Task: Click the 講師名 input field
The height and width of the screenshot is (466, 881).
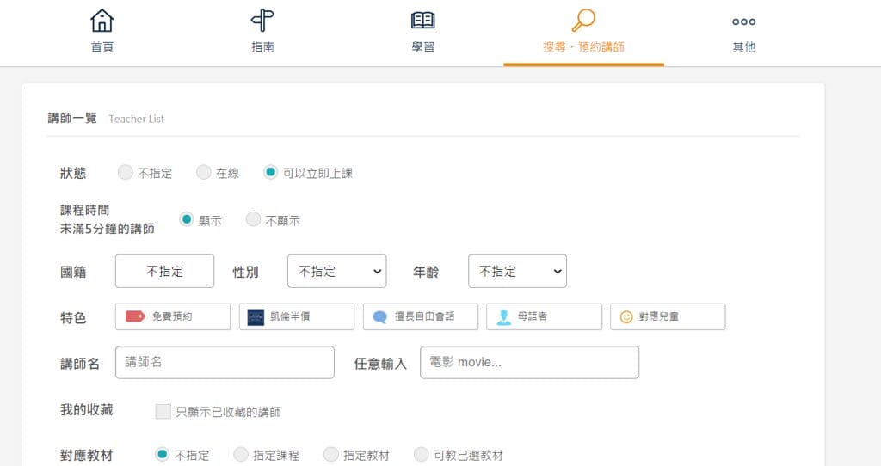Action: [225, 362]
